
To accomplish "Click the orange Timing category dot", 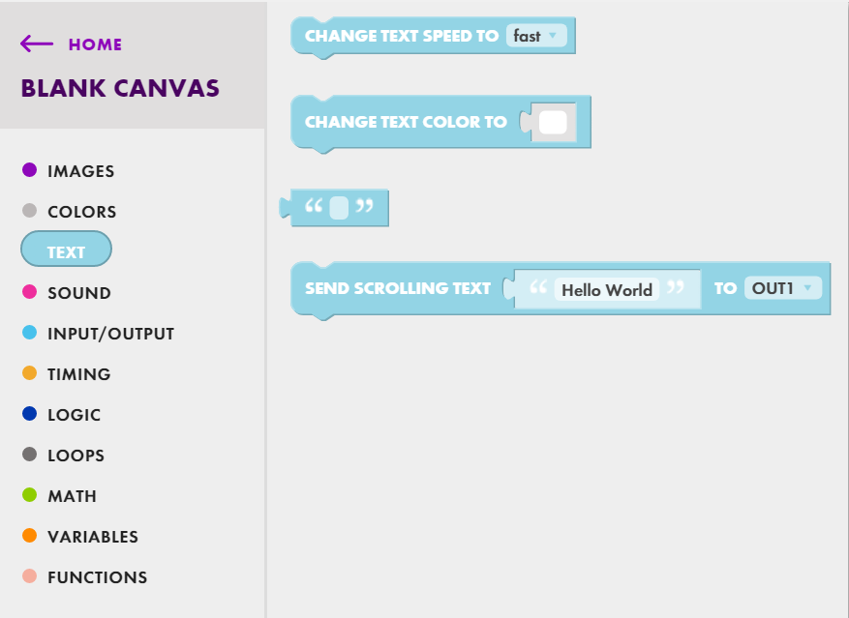I will (x=29, y=373).
